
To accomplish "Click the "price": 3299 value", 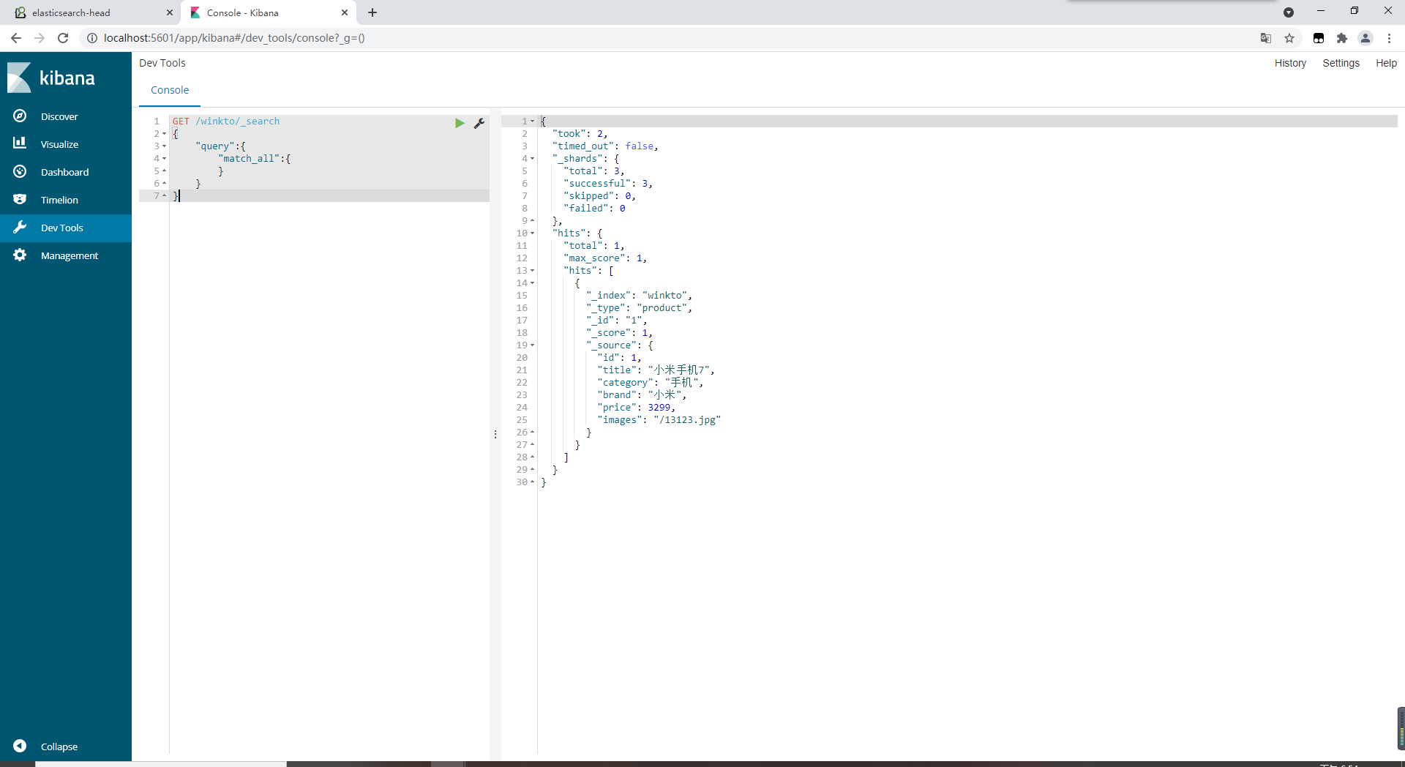I will [x=659, y=408].
